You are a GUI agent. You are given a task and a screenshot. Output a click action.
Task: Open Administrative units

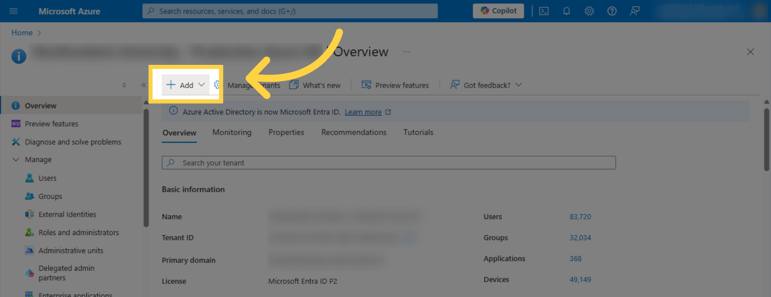click(71, 250)
